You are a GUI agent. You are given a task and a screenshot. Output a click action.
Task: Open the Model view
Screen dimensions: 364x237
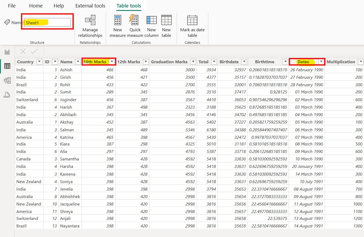7,80
